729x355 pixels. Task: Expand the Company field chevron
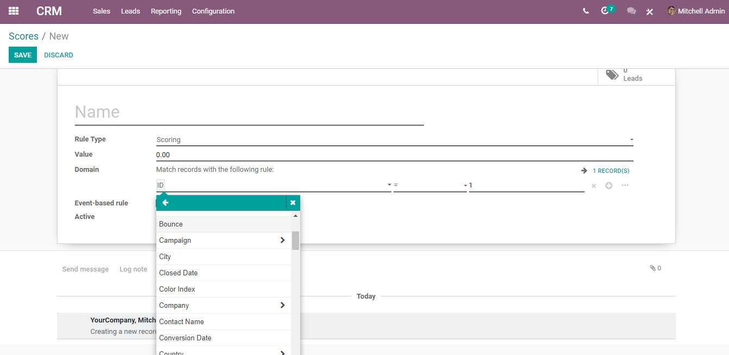(x=282, y=305)
